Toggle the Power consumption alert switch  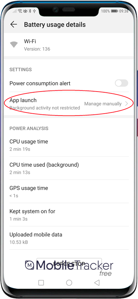pyautogui.click(x=122, y=83)
